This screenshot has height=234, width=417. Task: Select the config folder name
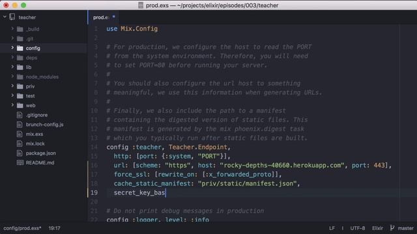point(33,48)
